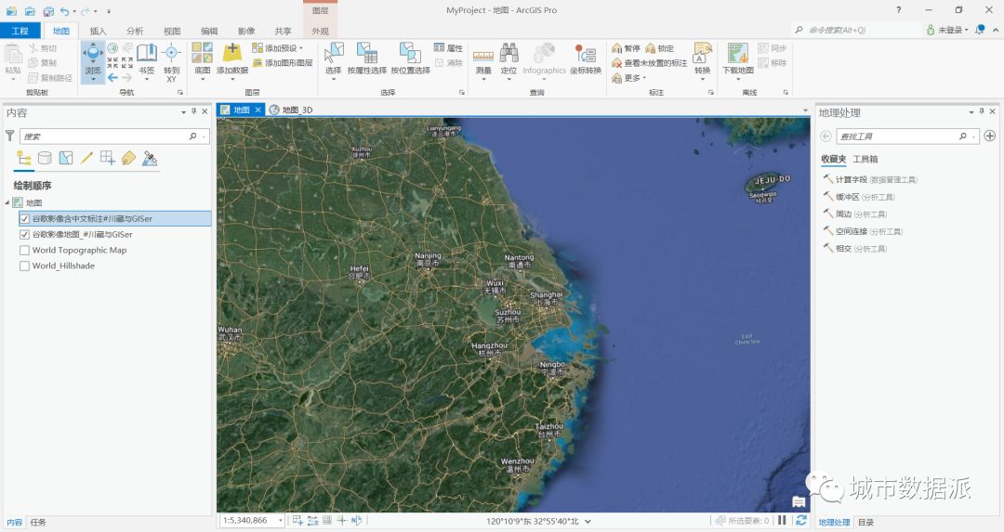The image size is (1004, 532).
Task: Click the 属性 attributes button
Action: pyautogui.click(x=448, y=48)
